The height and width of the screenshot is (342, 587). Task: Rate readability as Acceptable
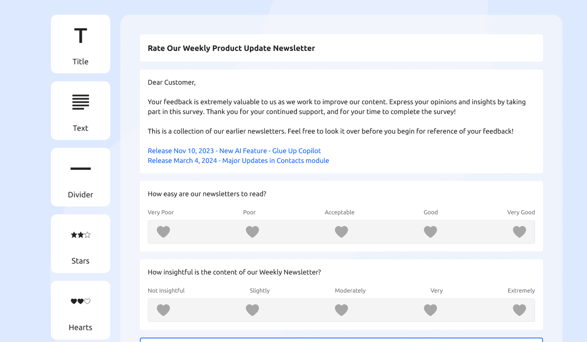click(x=341, y=231)
